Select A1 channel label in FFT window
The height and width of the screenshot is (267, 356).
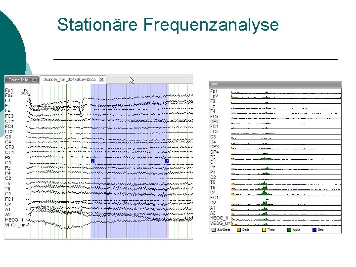213,208
